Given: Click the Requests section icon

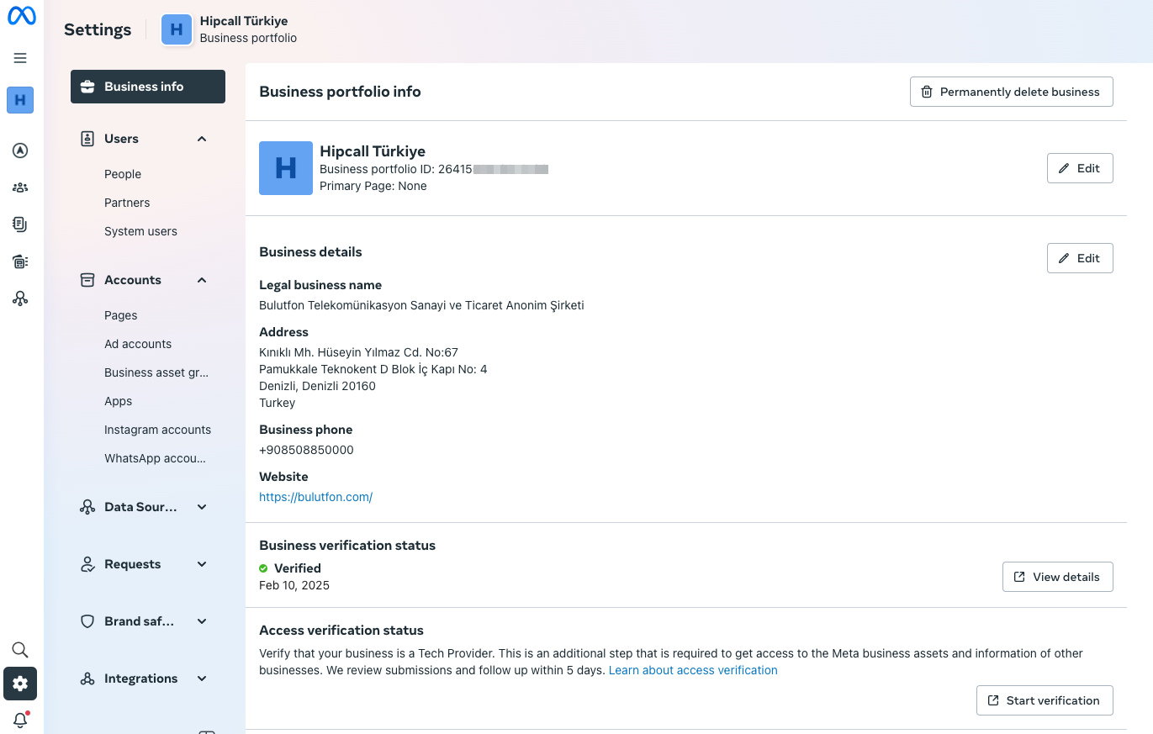Looking at the screenshot, I should tap(87, 564).
